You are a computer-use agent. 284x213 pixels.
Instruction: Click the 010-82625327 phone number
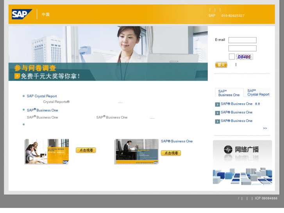click(233, 16)
